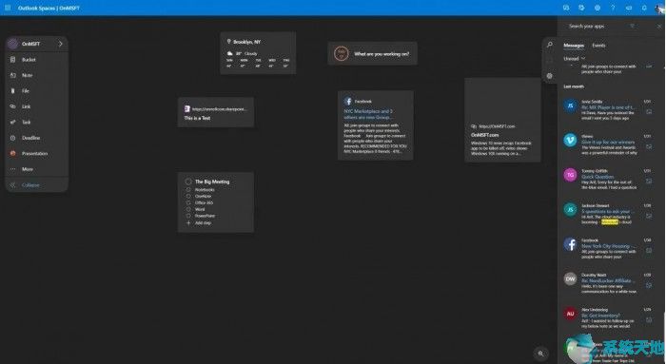Click Add step in The Big Meeting card
This screenshot has width=666, height=364.
click(203, 222)
